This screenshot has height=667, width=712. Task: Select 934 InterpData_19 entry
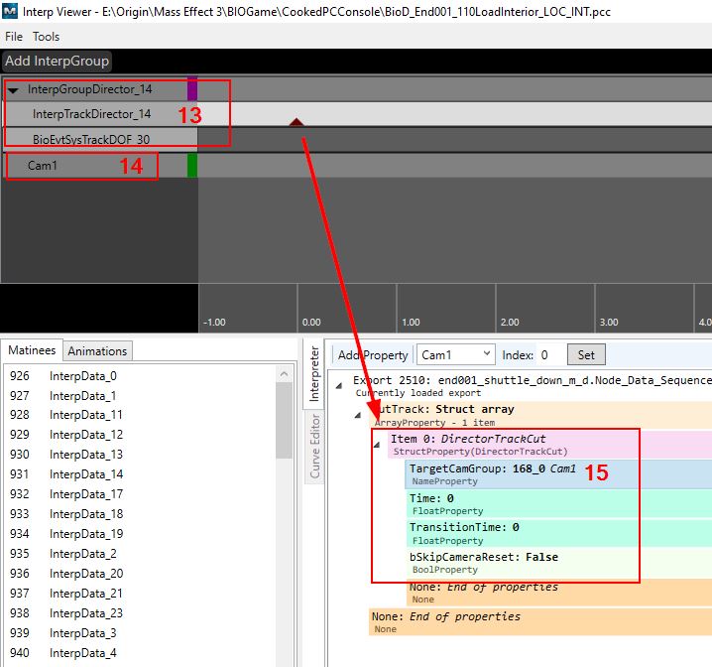point(139,534)
